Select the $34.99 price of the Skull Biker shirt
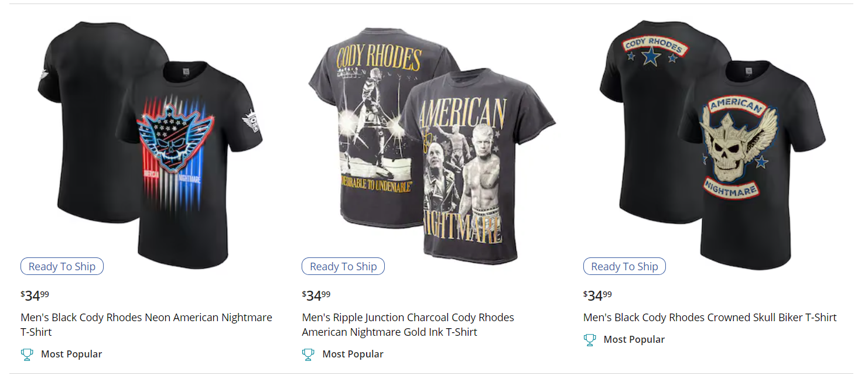858x382 pixels. (597, 295)
